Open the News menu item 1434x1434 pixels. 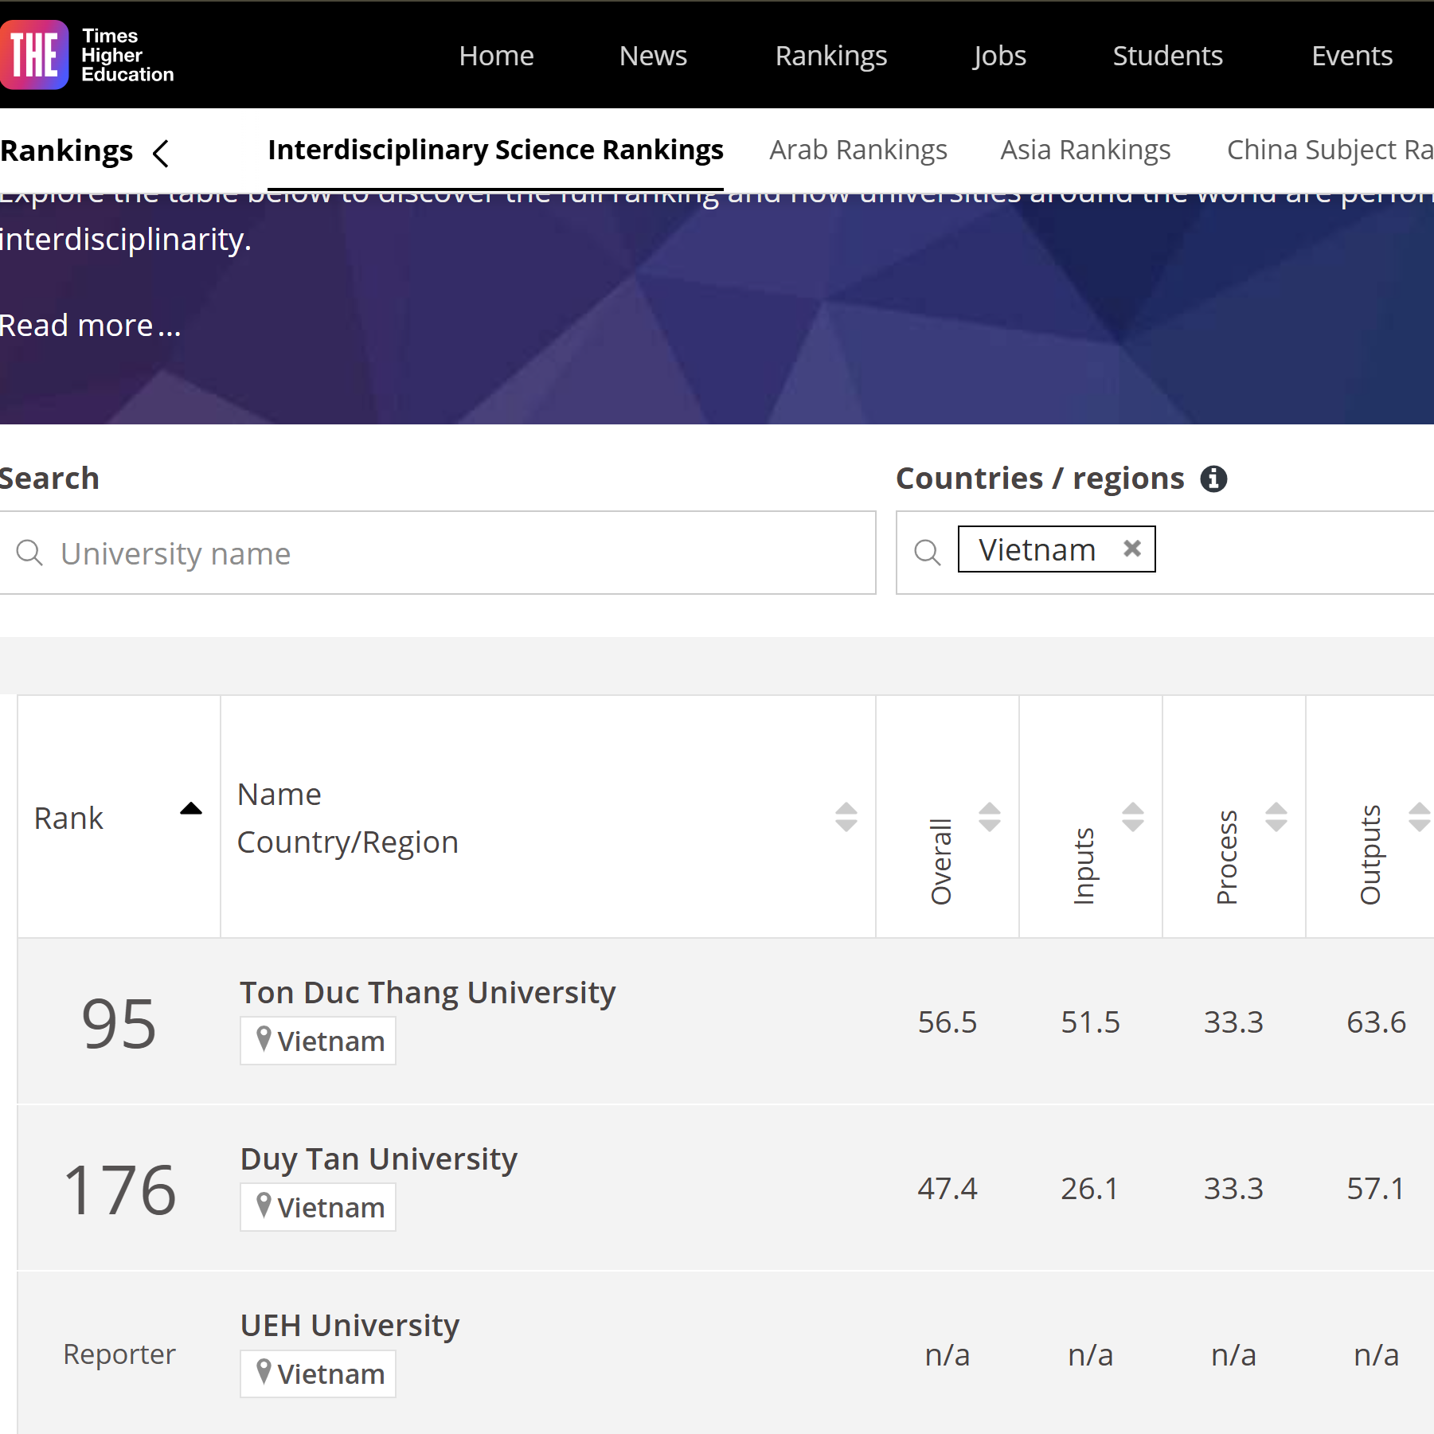click(653, 56)
